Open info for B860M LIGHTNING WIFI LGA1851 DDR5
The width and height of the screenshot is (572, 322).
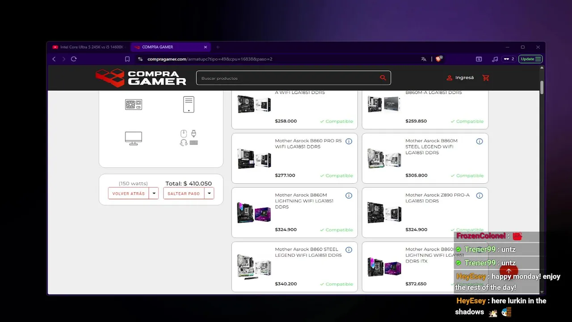pos(349,195)
